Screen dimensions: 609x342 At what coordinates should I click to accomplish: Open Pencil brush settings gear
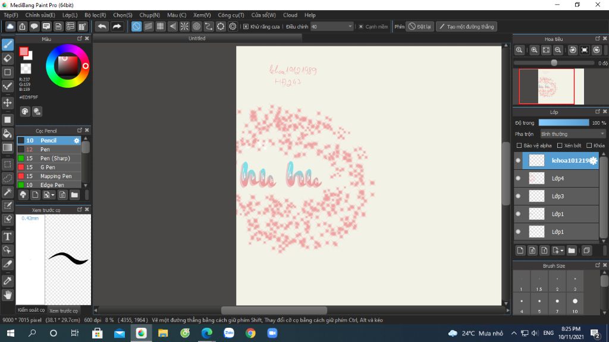pos(77,140)
